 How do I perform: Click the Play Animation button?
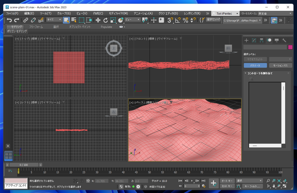[x=192, y=181]
